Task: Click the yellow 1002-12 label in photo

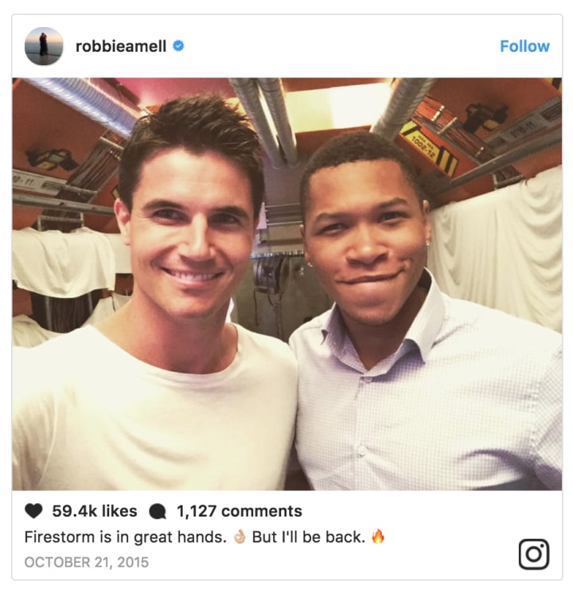Action: pos(426,148)
